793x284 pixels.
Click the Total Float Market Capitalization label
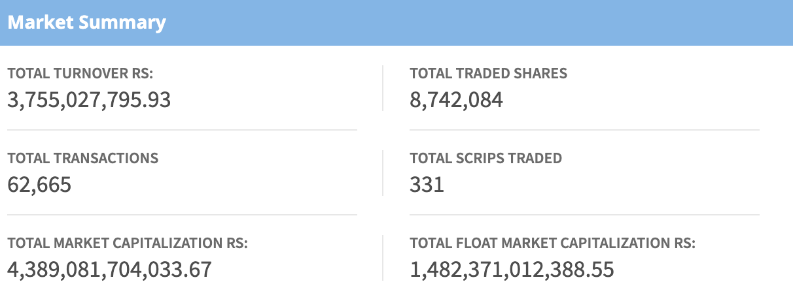point(552,244)
